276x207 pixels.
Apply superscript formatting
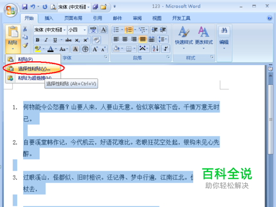86,40
